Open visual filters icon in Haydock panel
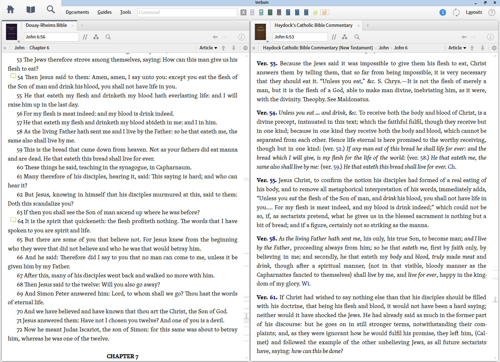The height and width of the screenshot is (362, 500). click(344, 37)
